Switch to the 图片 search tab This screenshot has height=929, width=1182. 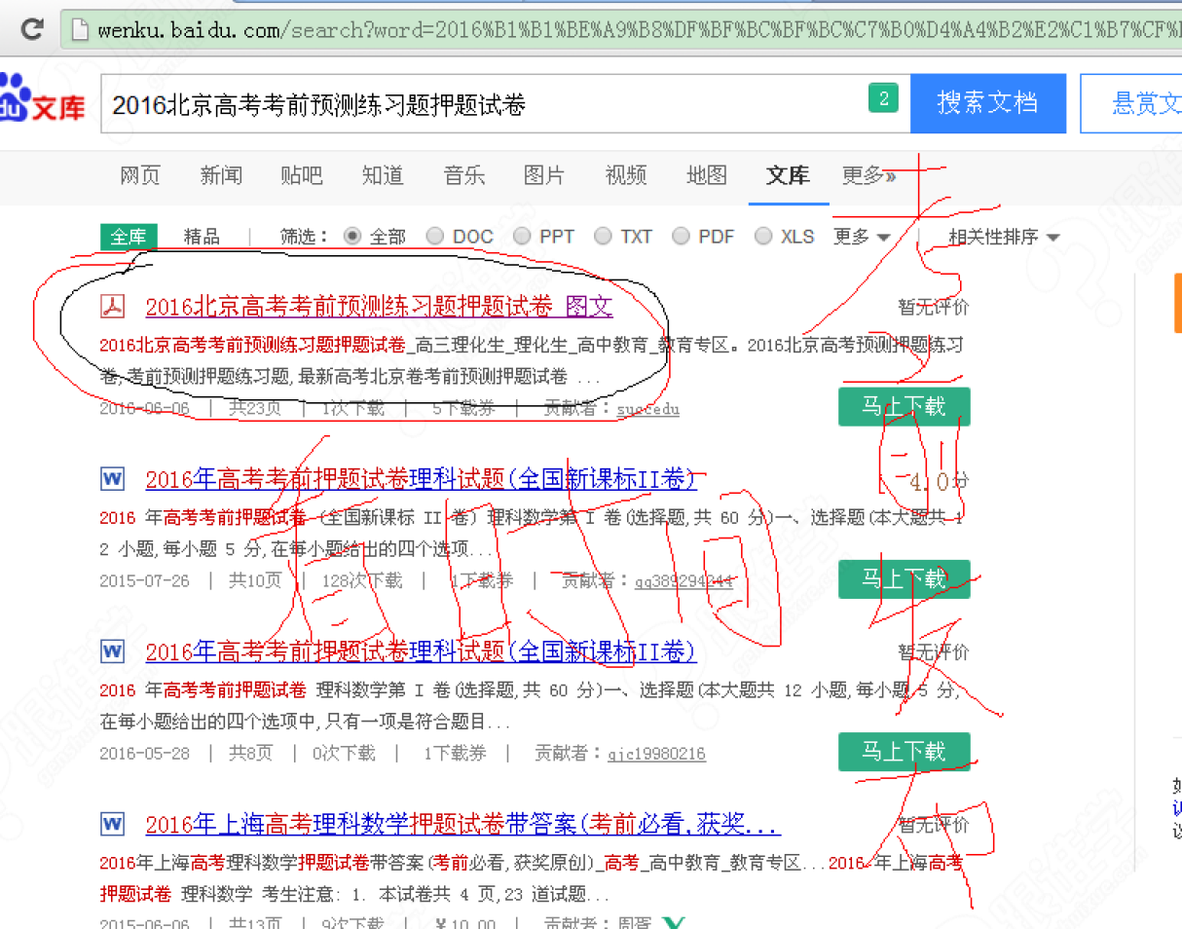[x=543, y=175]
